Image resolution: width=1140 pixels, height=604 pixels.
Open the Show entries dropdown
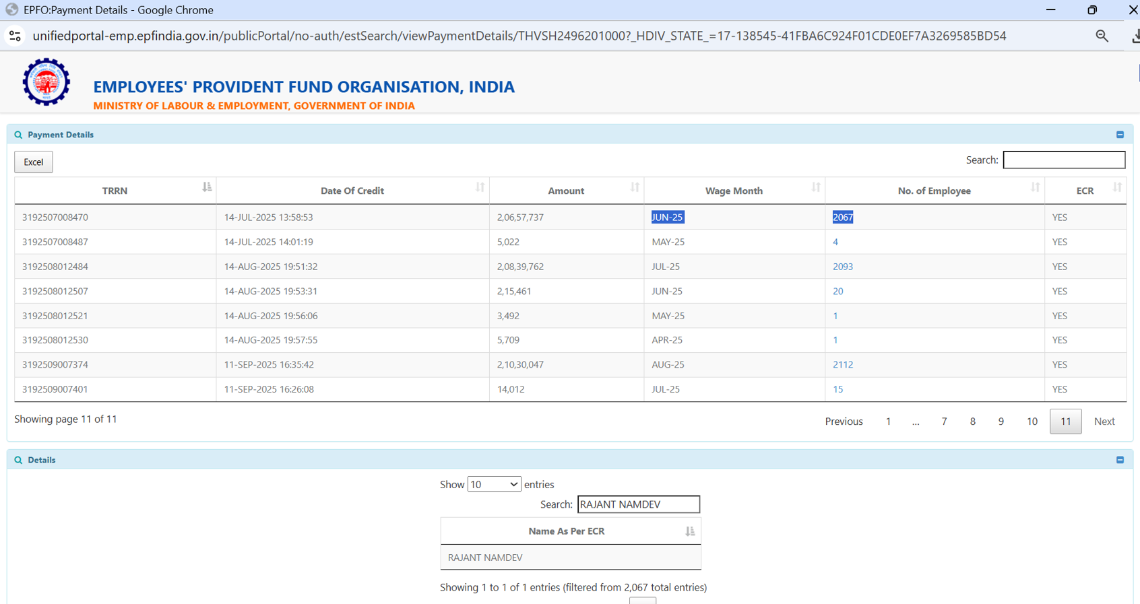coord(494,485)
